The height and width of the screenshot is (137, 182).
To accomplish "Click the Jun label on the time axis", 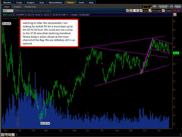I will [x=88, y=131].
